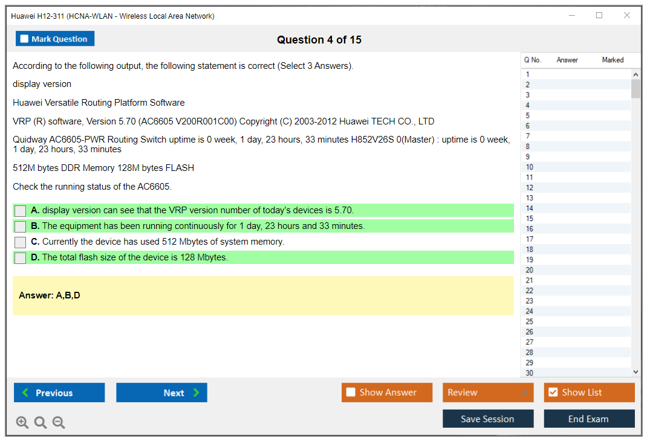Choose answer D about flash size
This screenshot has height=444, width=650.
click(21, 258)
